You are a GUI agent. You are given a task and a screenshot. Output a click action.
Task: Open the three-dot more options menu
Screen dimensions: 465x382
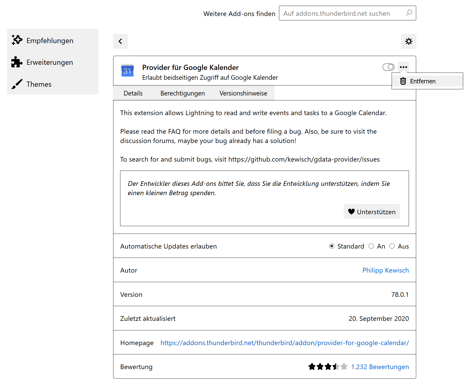coord(403,67)
